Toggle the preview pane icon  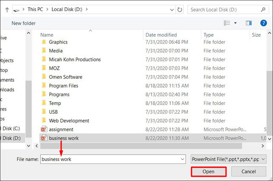(249, 23)
